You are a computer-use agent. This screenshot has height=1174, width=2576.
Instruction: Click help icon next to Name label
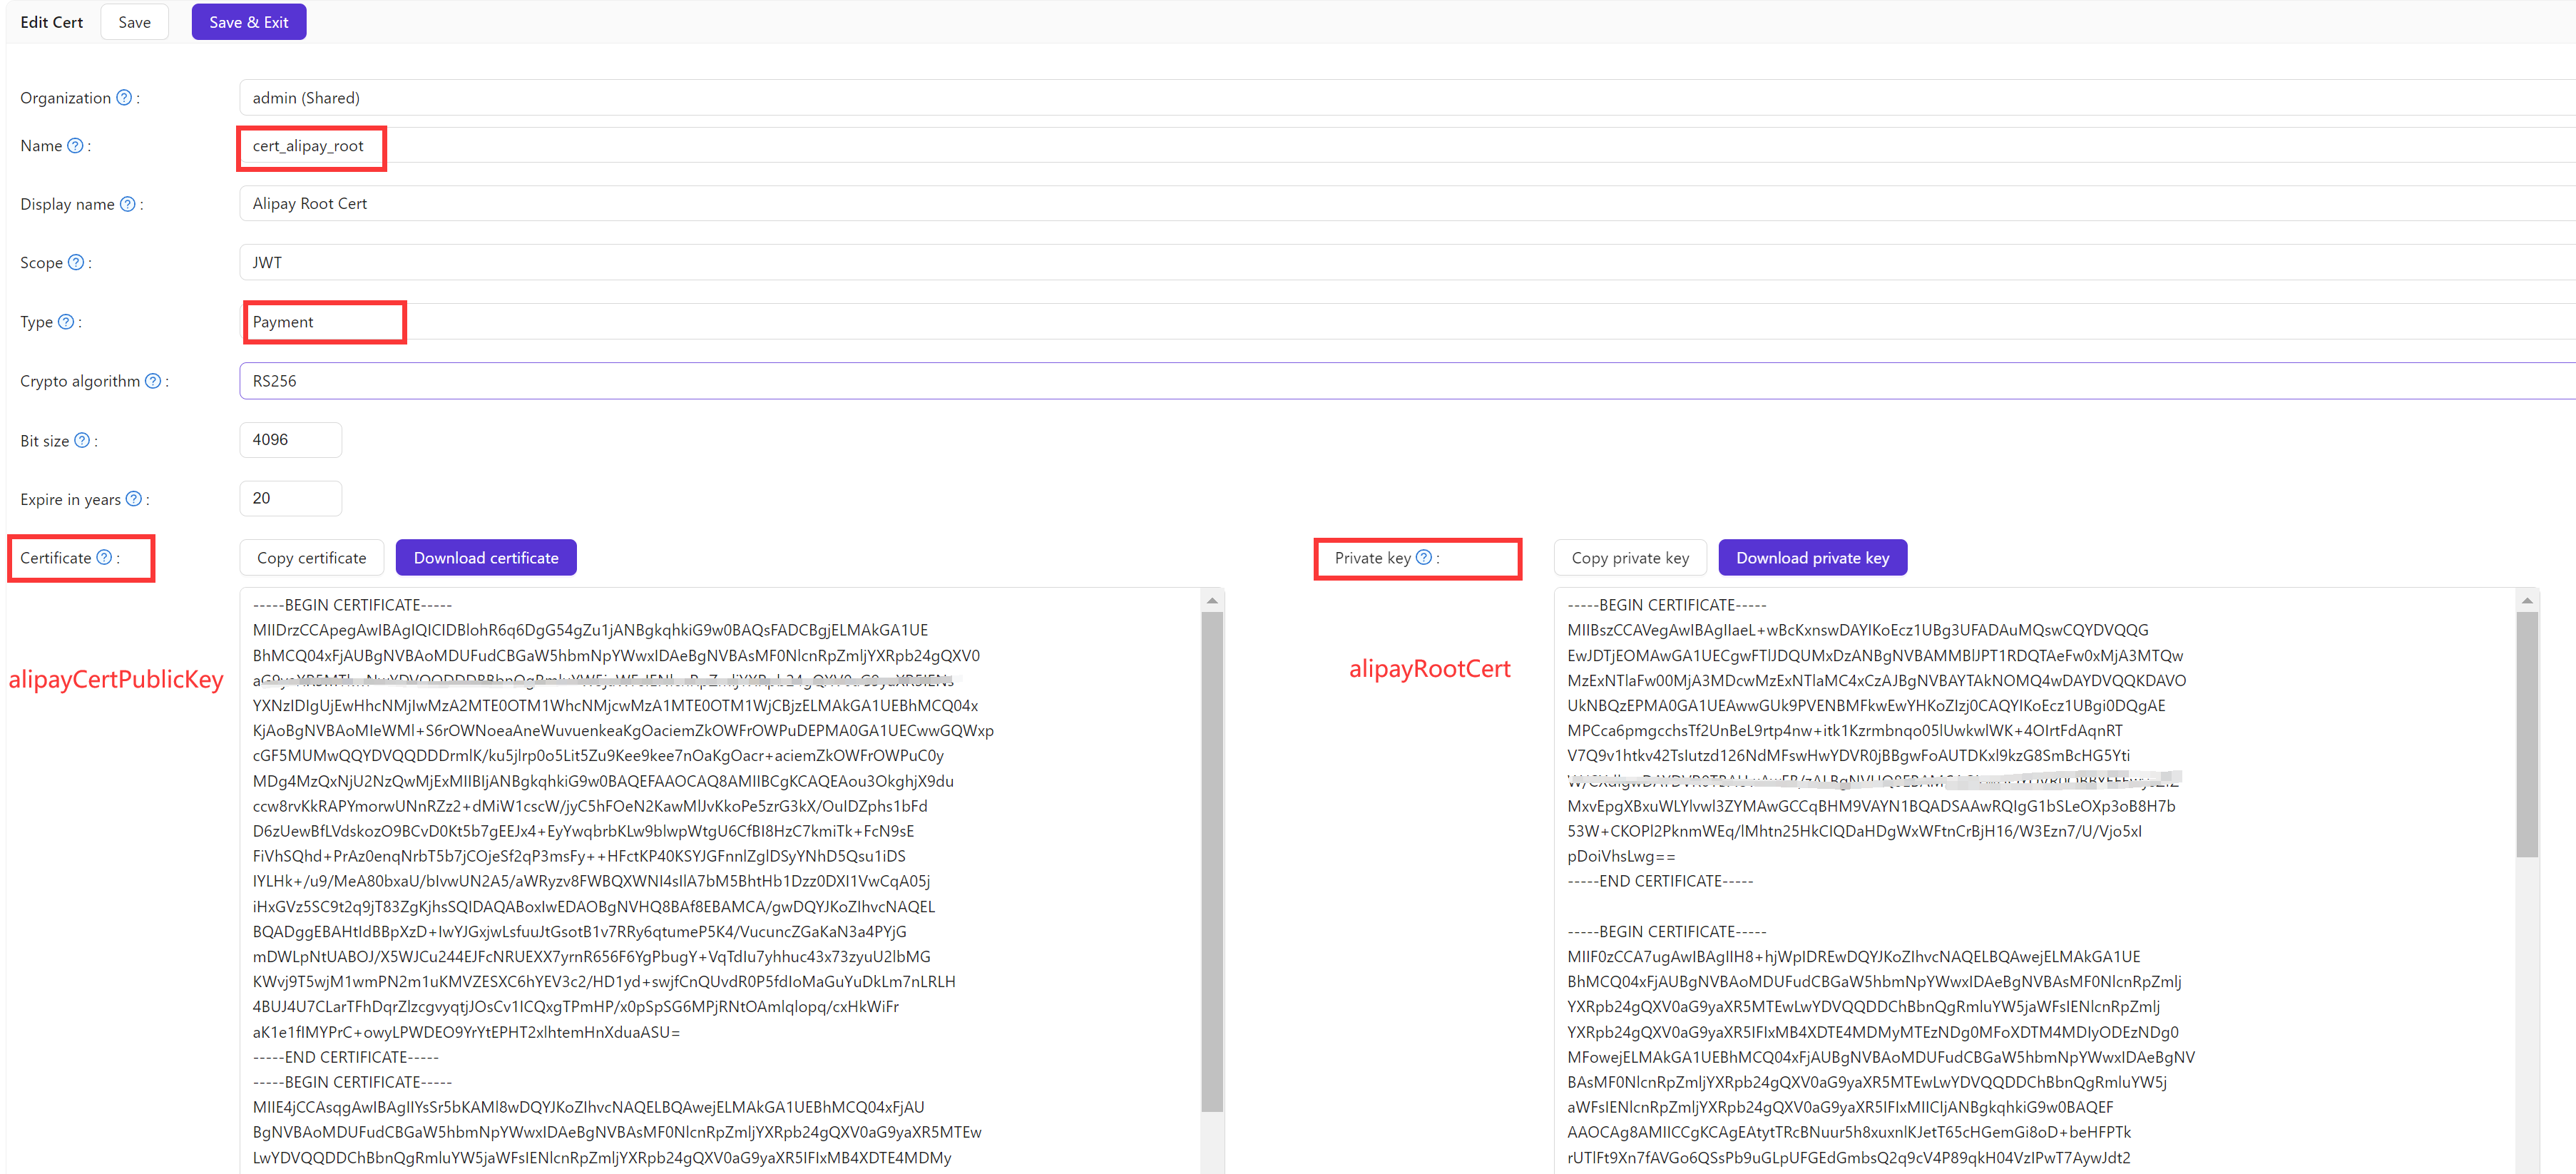[x=75, y=146]
